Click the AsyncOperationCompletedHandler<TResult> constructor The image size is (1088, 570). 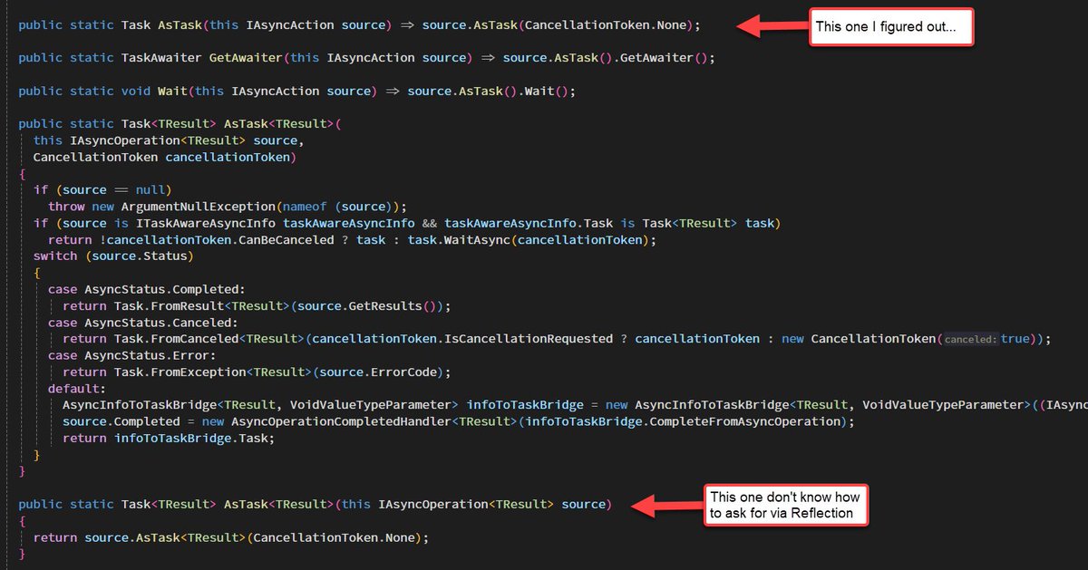coord(375,421)
